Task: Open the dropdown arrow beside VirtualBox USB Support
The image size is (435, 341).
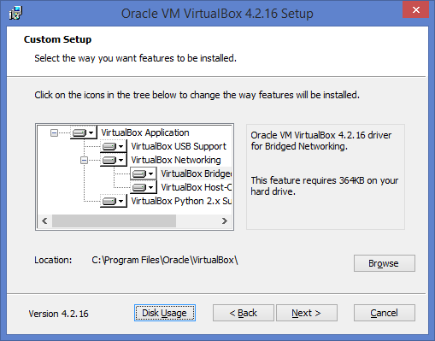Action: 121,147
